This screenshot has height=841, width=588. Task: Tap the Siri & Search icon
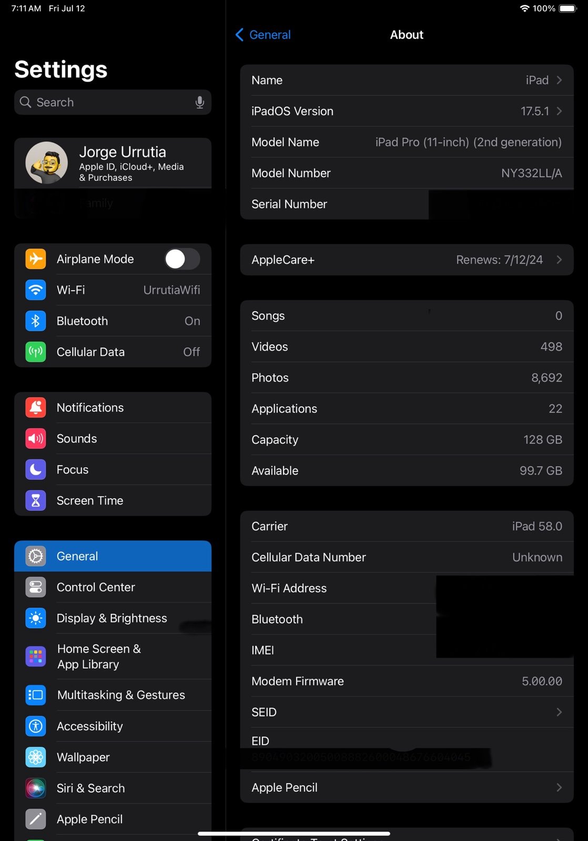click(x=36, y=788)
